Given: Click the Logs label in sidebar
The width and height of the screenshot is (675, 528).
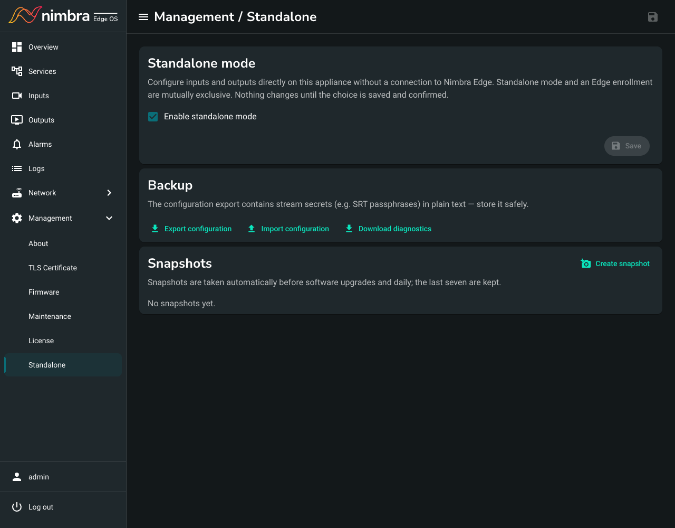Looking at the screenshot, I should (36, 168).
